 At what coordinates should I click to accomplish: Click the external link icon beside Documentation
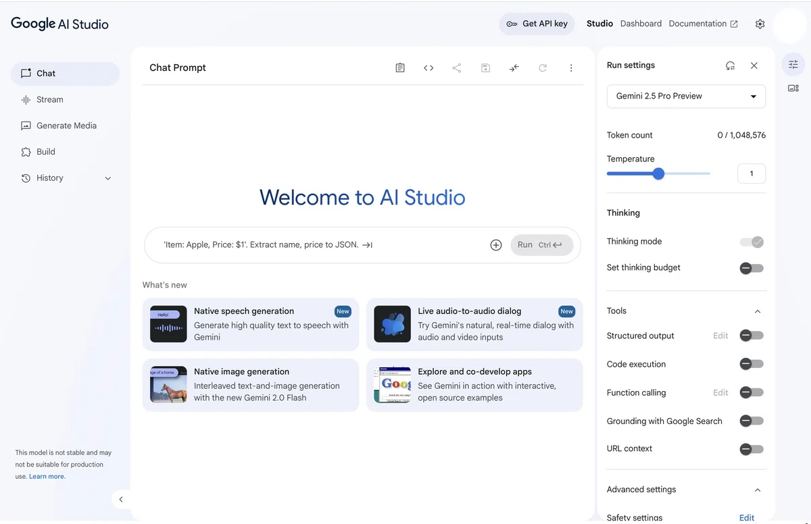(x=734, y=24)
